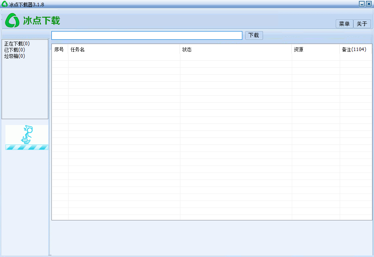Viewport: 374px width, 257px height.
Task: Sort by the 状态 column header
Action: coord(236,49)
